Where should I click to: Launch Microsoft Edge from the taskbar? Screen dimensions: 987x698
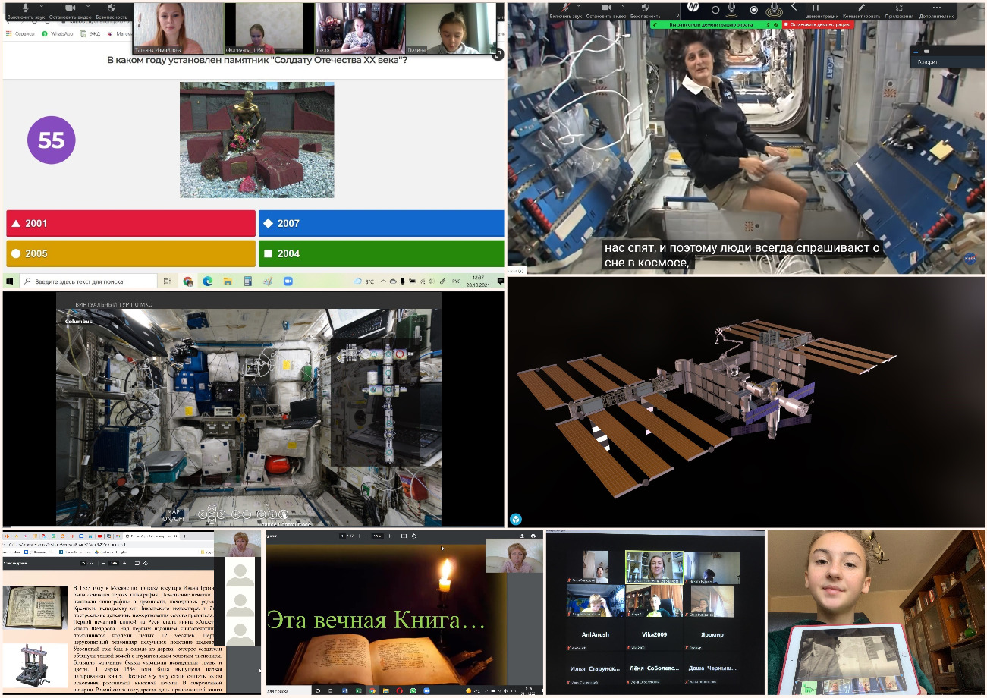click(x=207, y=281)
